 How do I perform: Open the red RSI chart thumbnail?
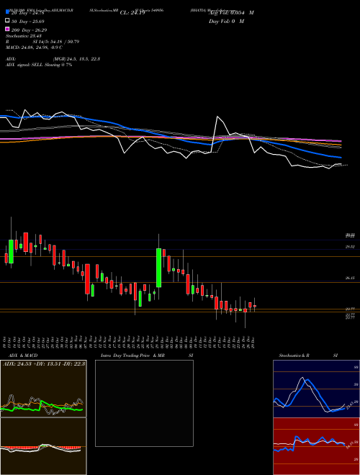[316, 446]
